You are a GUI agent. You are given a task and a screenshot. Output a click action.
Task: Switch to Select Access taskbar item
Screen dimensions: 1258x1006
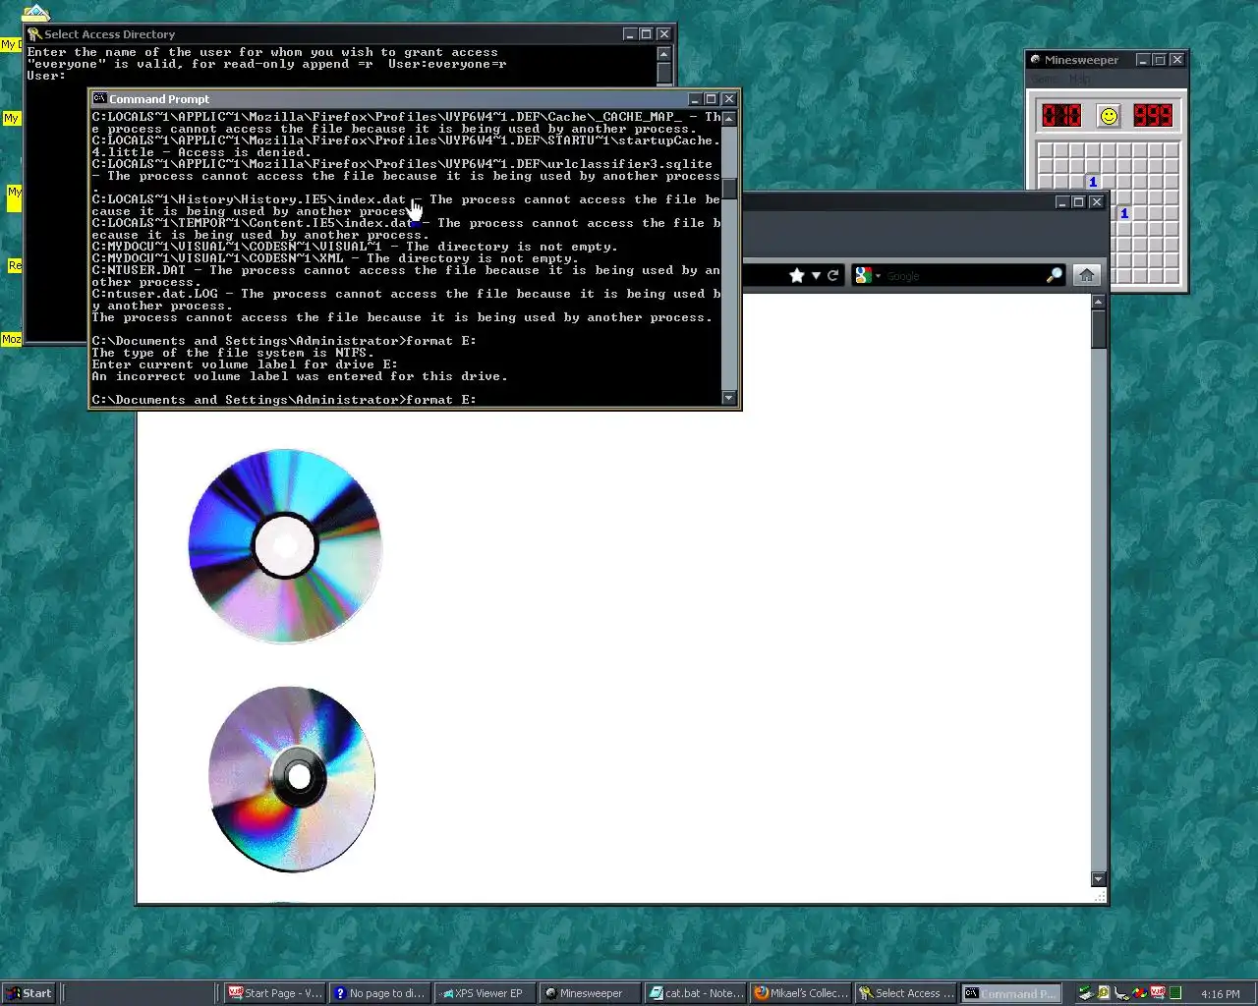pos(906,993)
